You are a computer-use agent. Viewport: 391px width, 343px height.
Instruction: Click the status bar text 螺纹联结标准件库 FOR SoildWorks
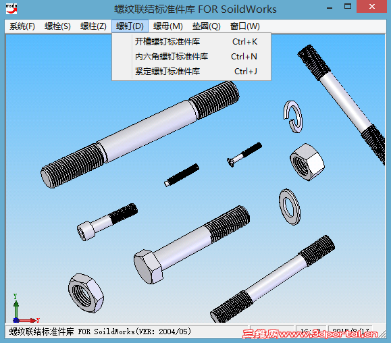pos(100,332)
